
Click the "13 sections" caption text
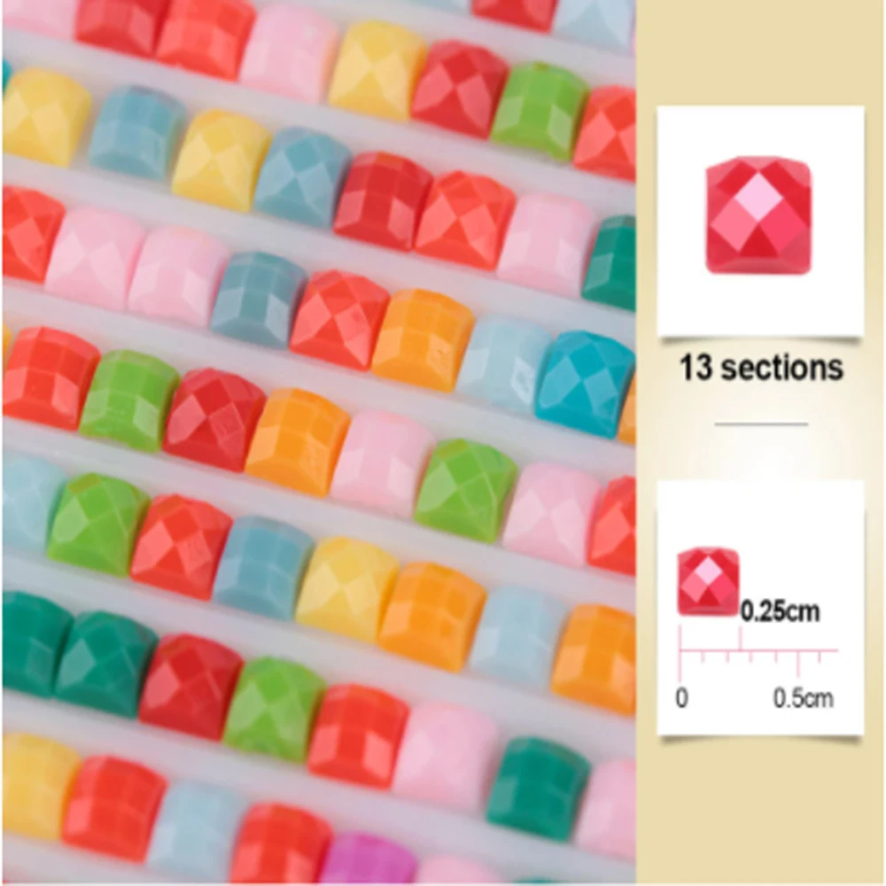pyautogui.click(x=761, y=368)
